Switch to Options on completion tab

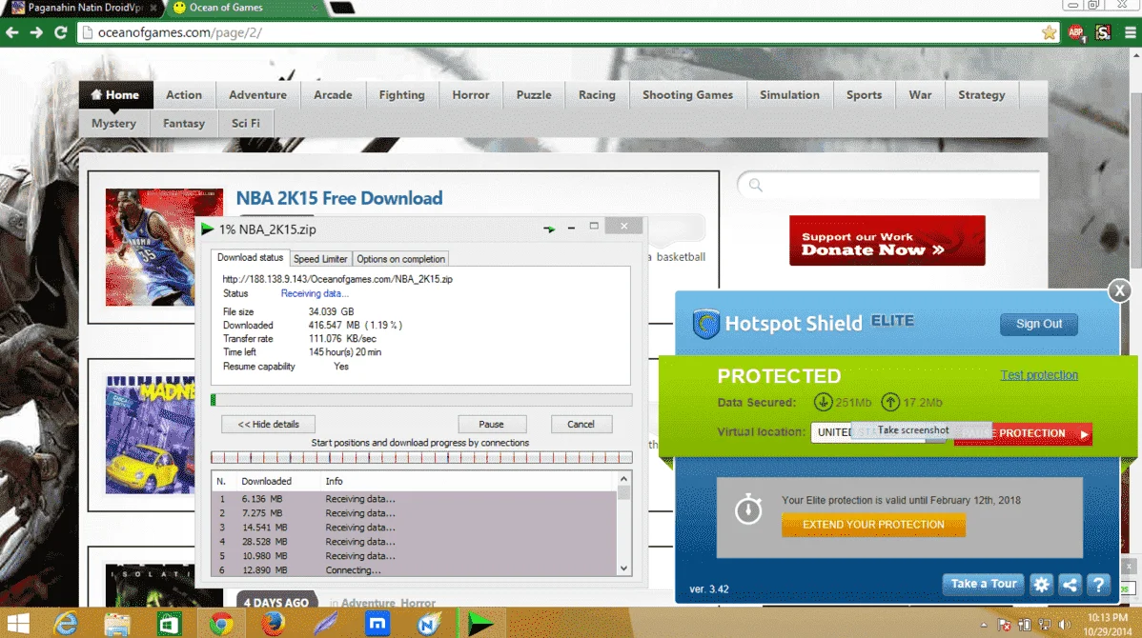(x=400, y=259)
